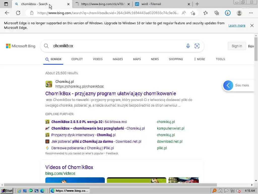Reload the page with refresh icon
258x194 pixels.
(18, 13)
